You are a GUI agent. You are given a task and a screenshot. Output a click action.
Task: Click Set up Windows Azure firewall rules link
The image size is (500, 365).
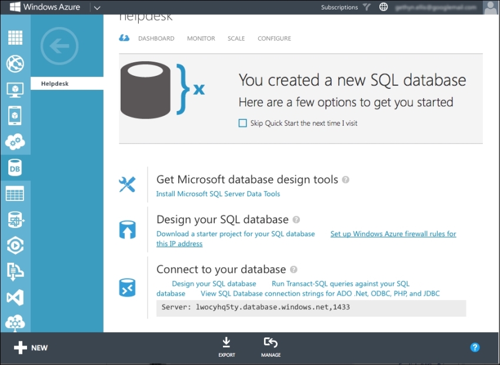(393, 234)
